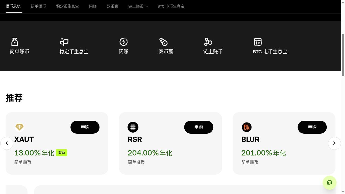Viewport: 345px width, 194px height.
Task: Click the XAUT card title text
Action: [x=24, y=140]
